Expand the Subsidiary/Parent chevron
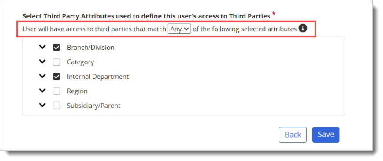 [x=42, y=105]
